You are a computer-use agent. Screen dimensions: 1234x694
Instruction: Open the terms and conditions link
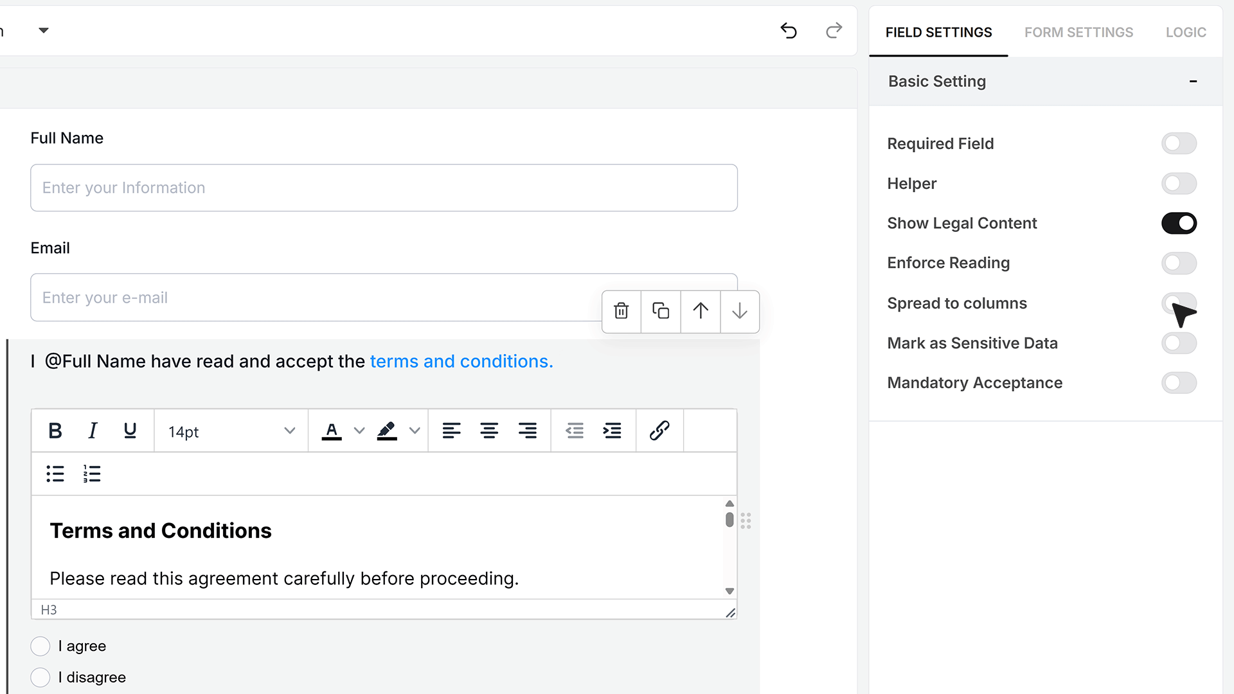tap(461, 361)
